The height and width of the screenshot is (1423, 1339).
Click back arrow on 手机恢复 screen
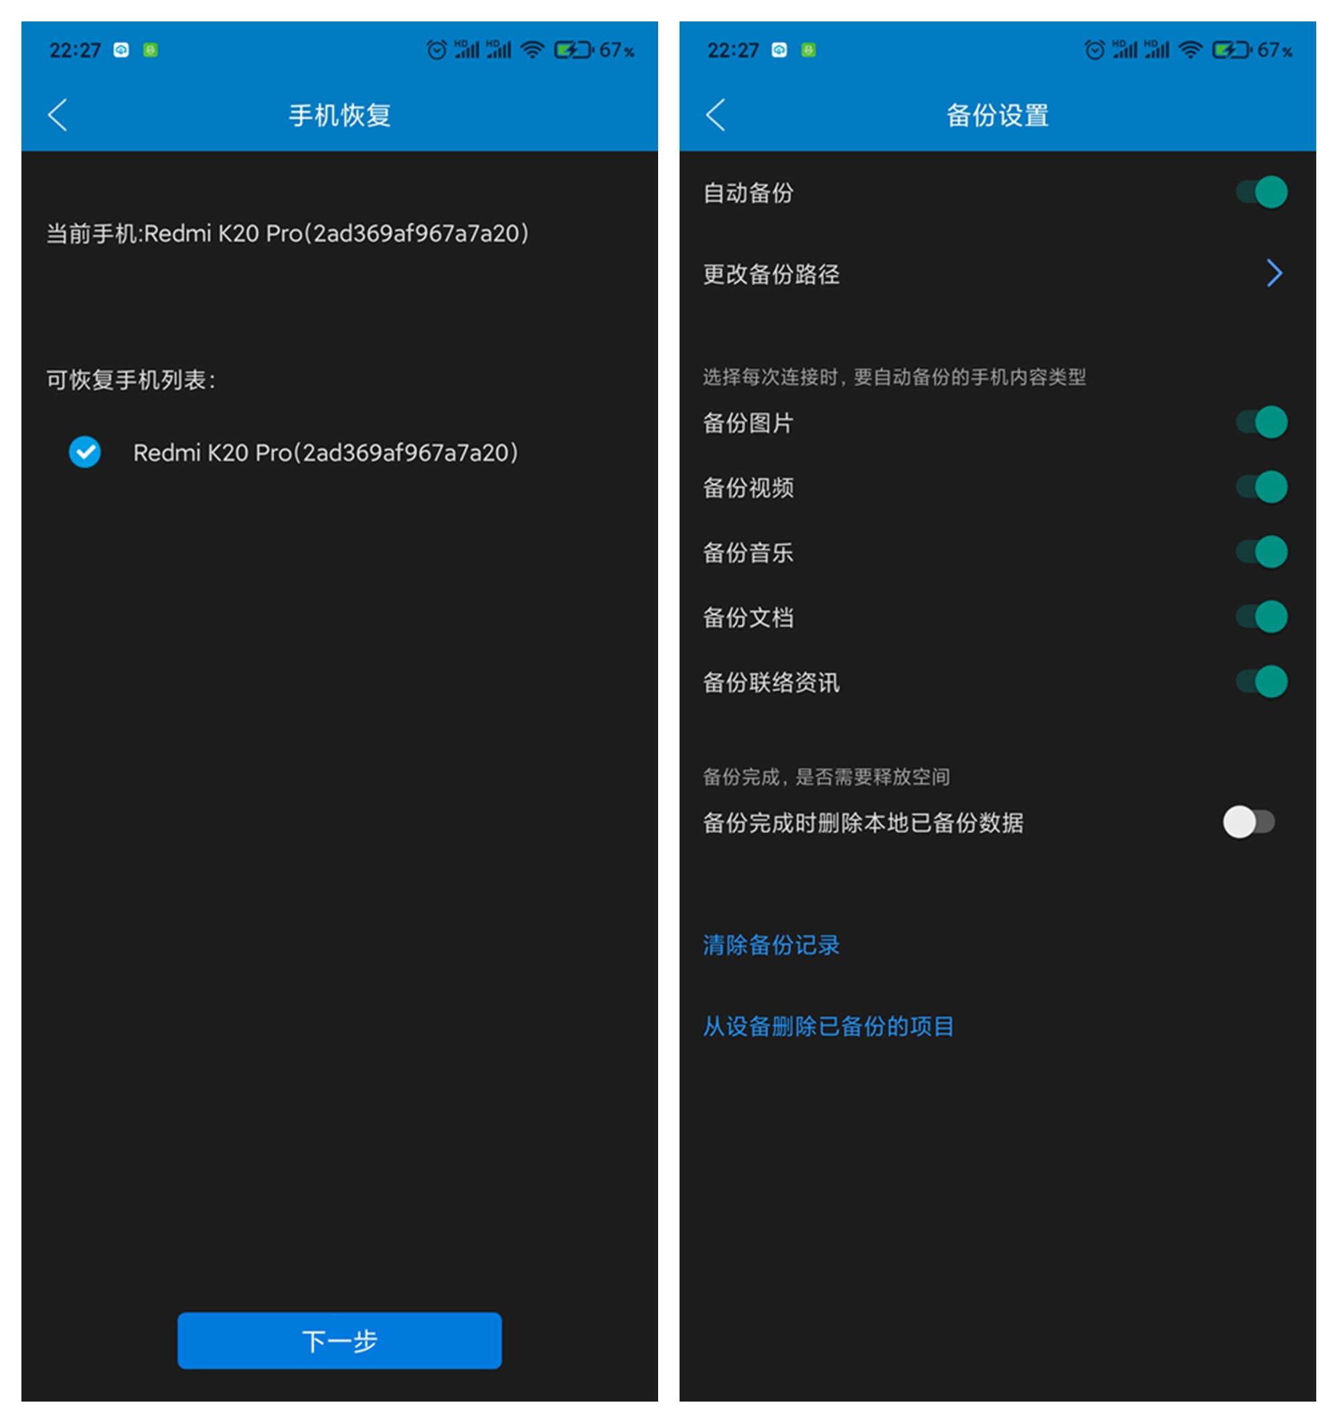pos(58,113)
